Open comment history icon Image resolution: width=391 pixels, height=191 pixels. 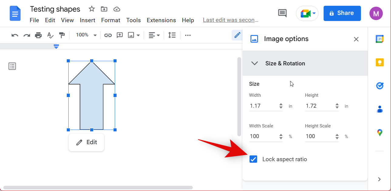[x=282, y=13]
